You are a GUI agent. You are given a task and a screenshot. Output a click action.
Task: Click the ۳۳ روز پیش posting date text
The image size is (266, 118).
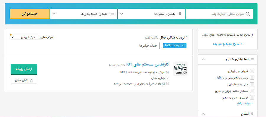pyautogui.click(x=117, y=65)
